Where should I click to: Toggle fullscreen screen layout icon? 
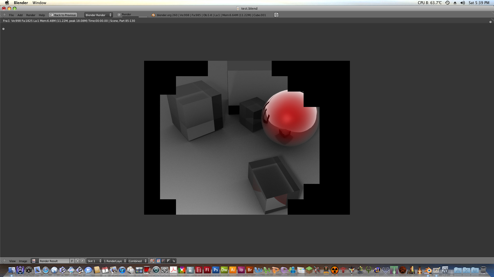[x=276, y=15]
